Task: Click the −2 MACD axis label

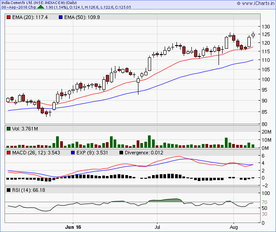Action: coord(265,186)
